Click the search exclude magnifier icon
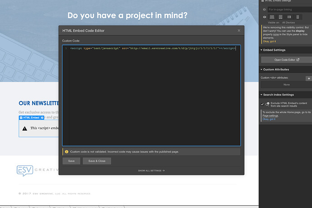 (268, 104)
